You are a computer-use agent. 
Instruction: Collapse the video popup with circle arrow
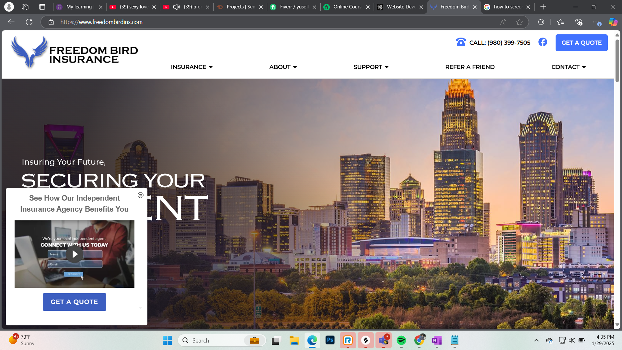click(140, 195)
